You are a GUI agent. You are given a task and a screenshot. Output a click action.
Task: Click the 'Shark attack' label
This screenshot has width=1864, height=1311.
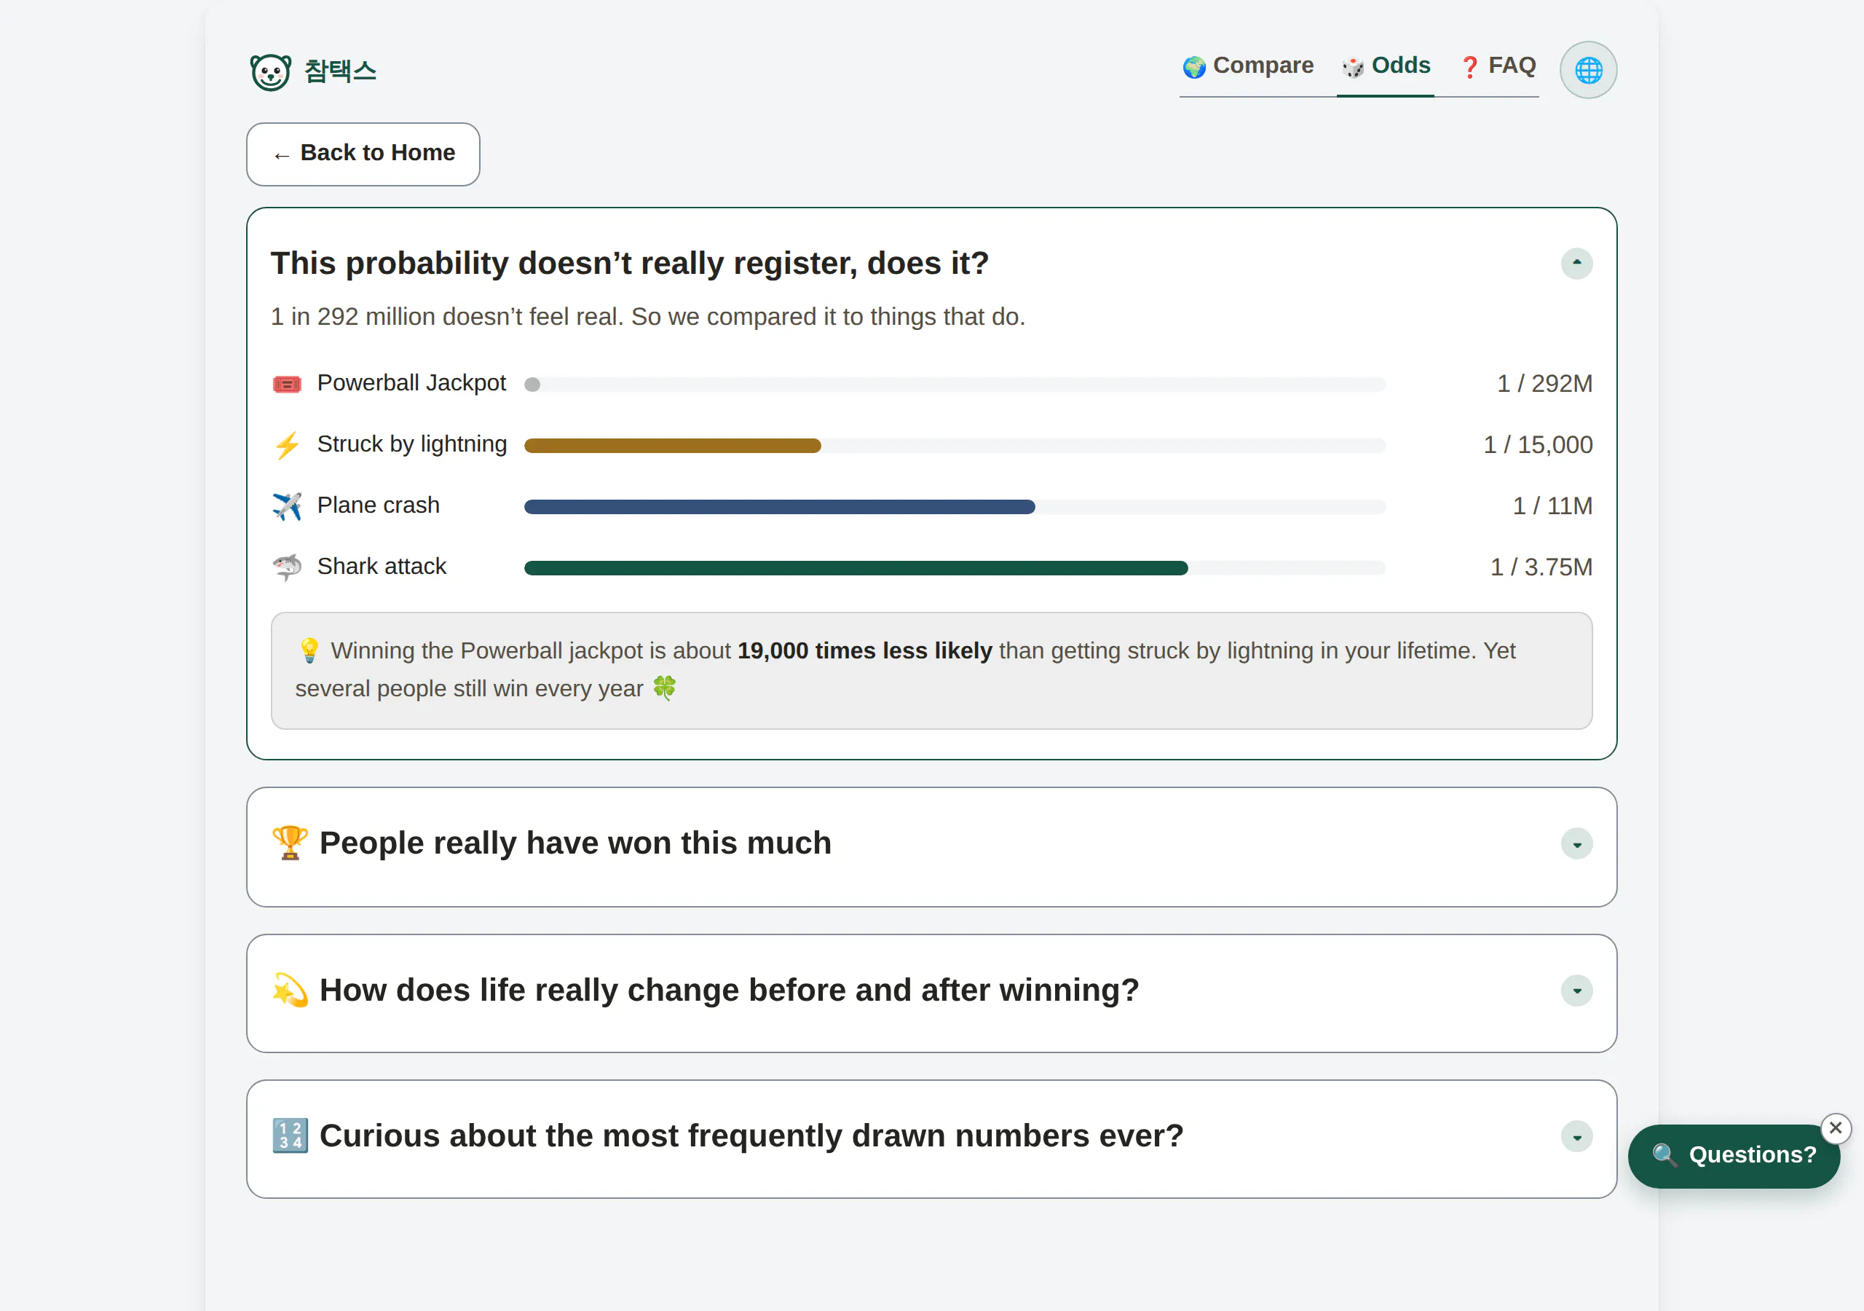[382, 566]
